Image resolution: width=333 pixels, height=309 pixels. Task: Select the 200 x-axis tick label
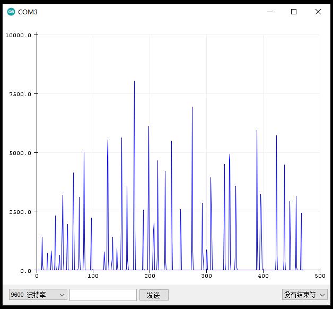pyautogui.click(x=150, y=276)
